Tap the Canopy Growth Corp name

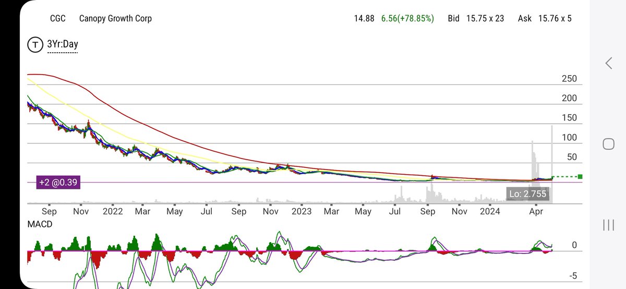[115, 18]
